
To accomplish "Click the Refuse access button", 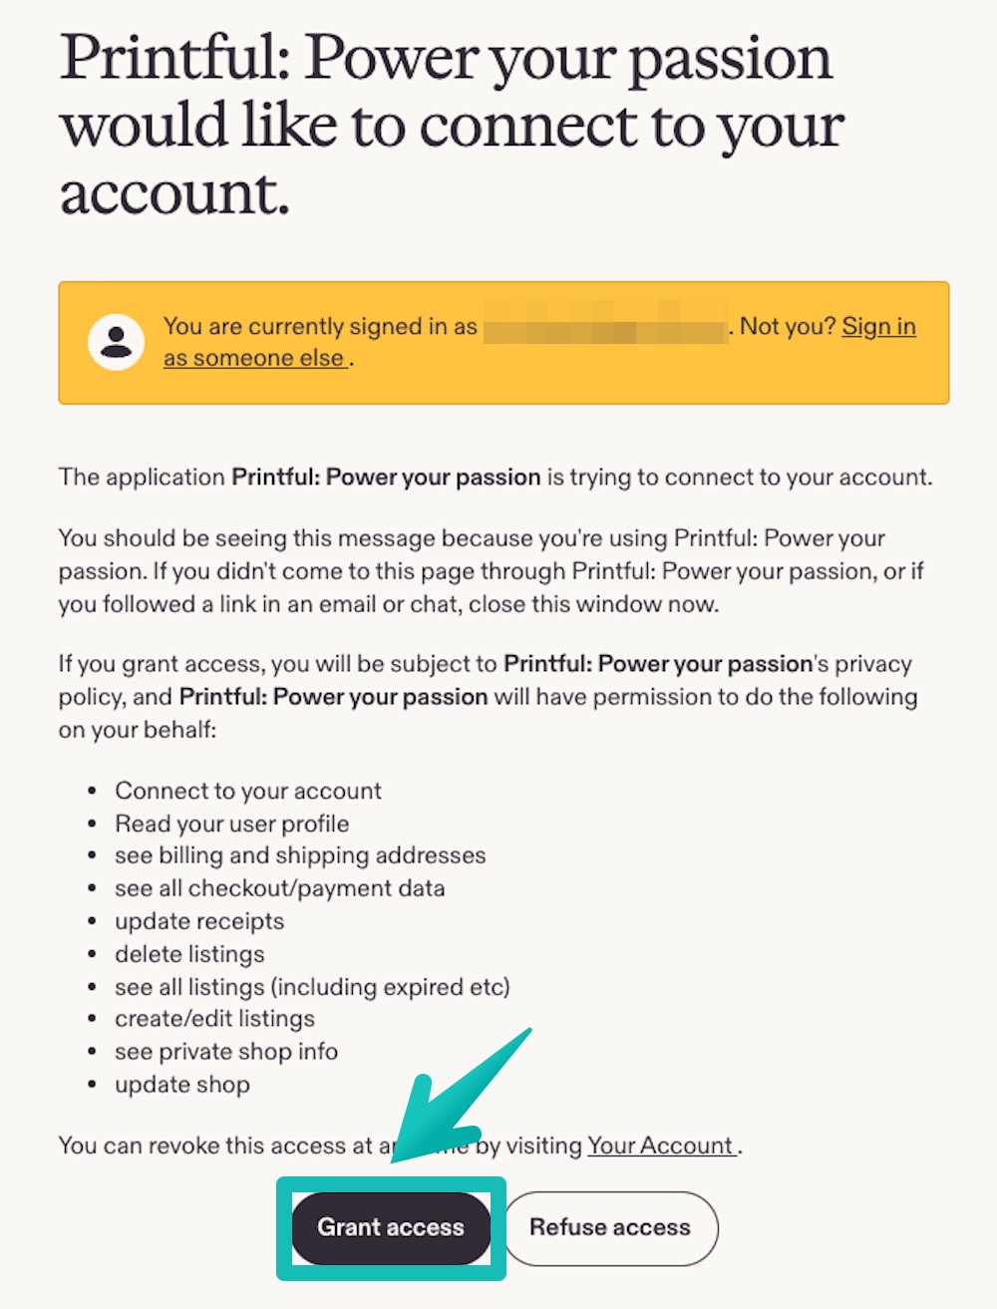I will click(x=610, y=1228).
